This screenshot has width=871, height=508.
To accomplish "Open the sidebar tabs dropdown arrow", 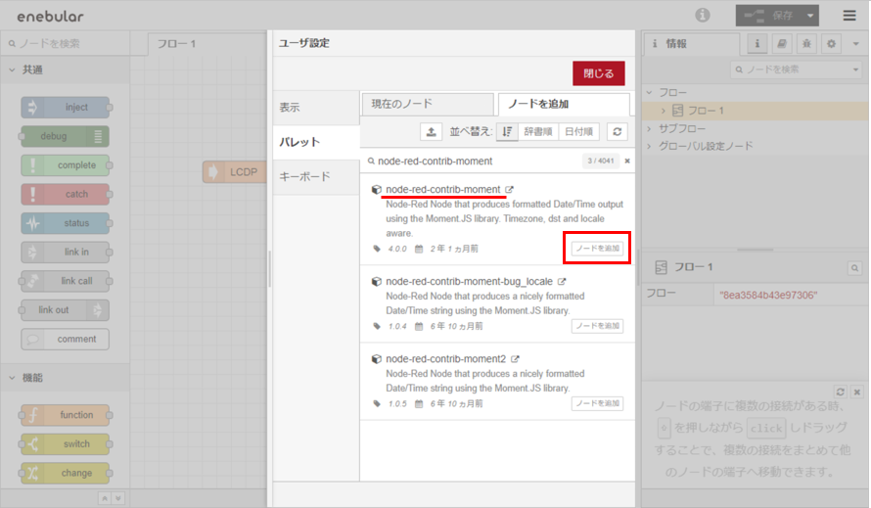I will [856, 43].
